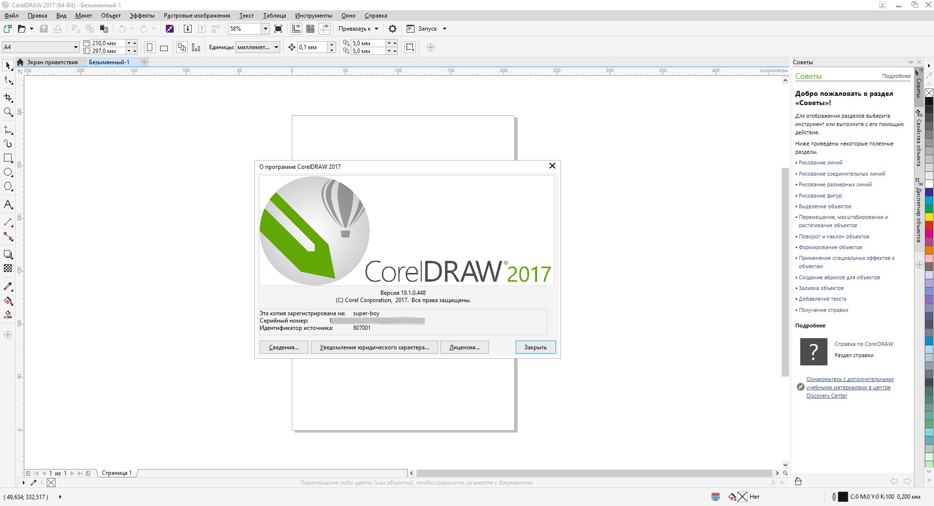Select the Ellipse tool
The height and width of the screenshot is (506, 934).
click(8, 172)
